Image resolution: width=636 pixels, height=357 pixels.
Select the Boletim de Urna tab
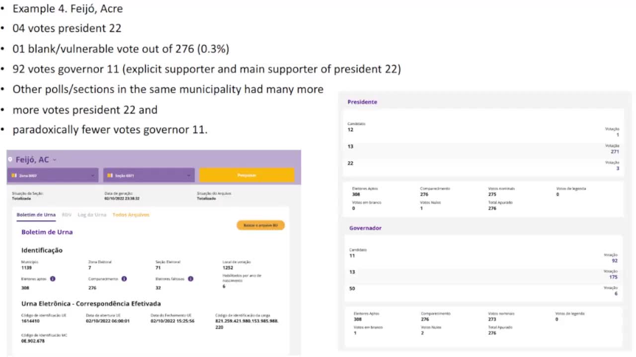pyautogui.click(x=36, y=215)
